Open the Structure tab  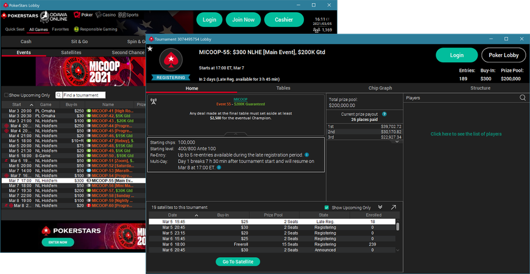pos(480,88)
